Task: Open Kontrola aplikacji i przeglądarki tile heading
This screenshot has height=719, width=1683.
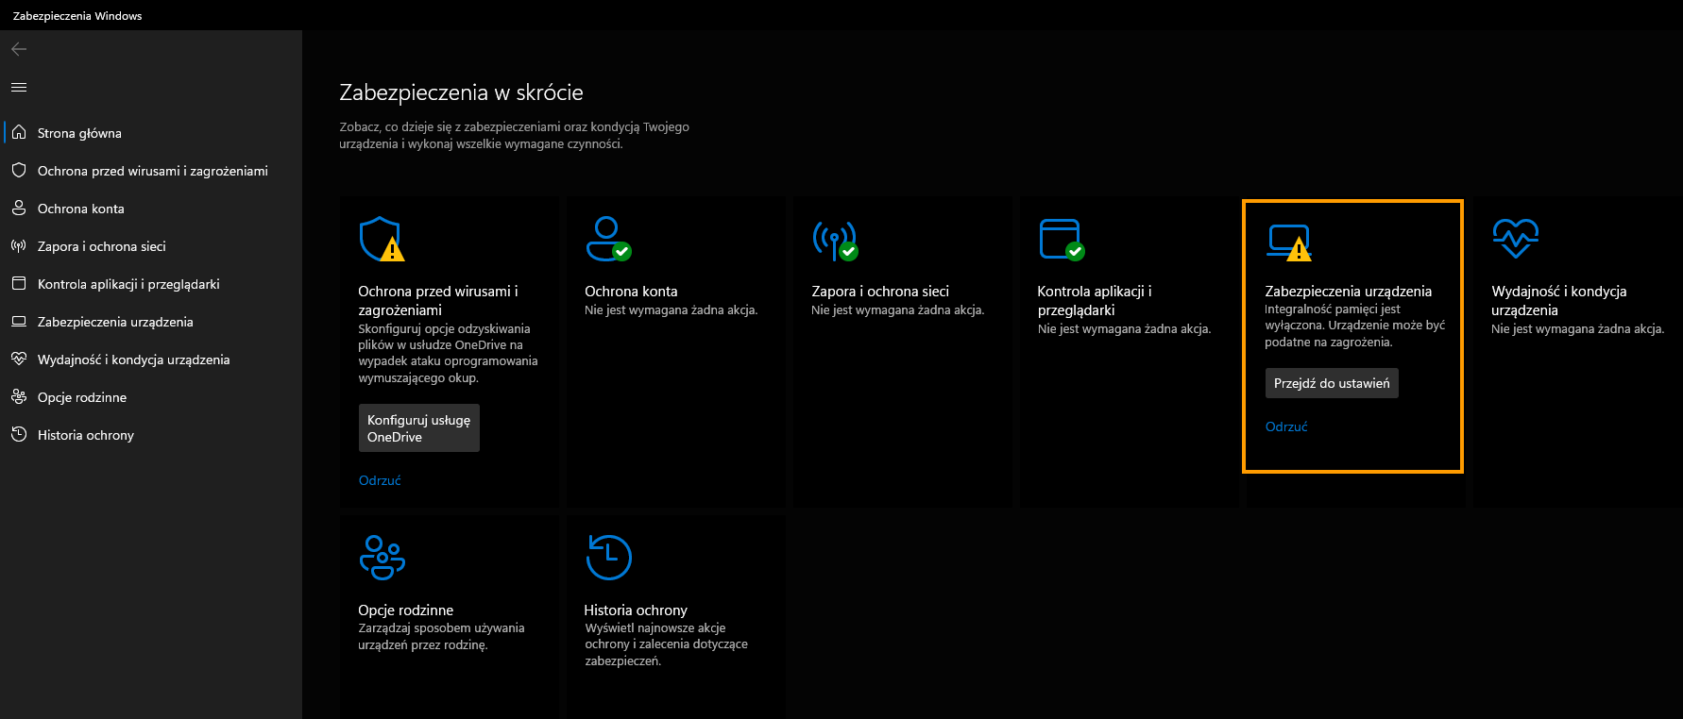Action: [1095, 301]
